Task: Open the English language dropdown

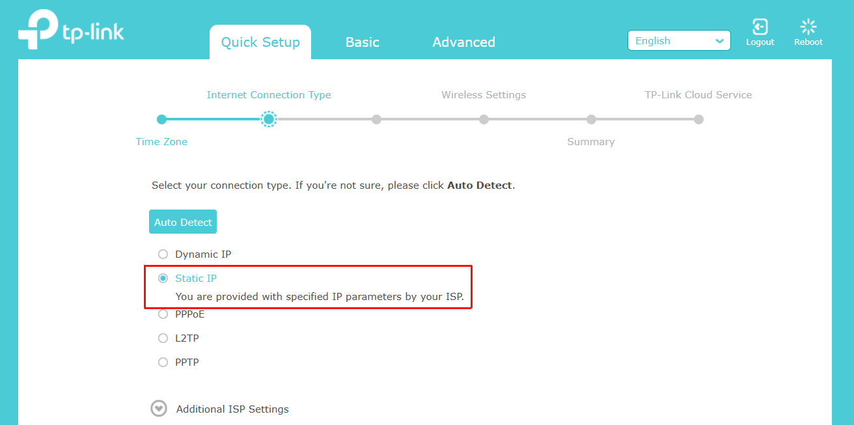Action: pos(679,40)
